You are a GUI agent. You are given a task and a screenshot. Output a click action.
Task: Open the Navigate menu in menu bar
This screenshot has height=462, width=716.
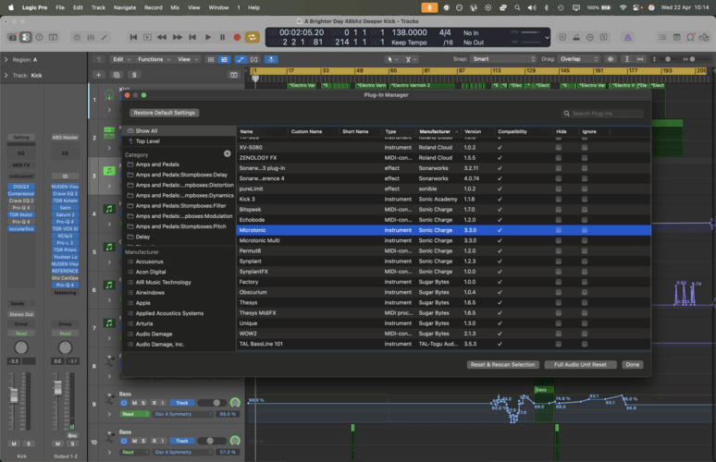point(125,7)
